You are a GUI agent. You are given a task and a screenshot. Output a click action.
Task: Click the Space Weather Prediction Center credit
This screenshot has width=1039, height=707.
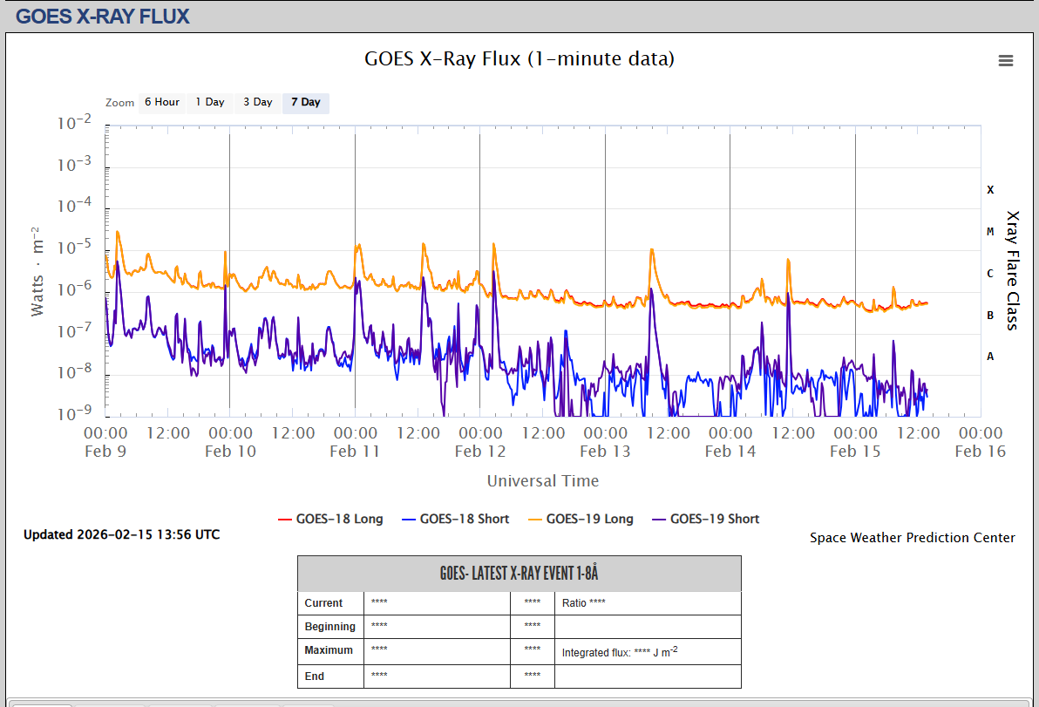912,538
